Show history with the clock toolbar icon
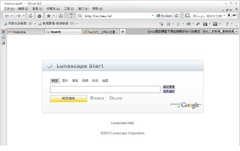This screenshot has width=240, height=151. point(61,16)
